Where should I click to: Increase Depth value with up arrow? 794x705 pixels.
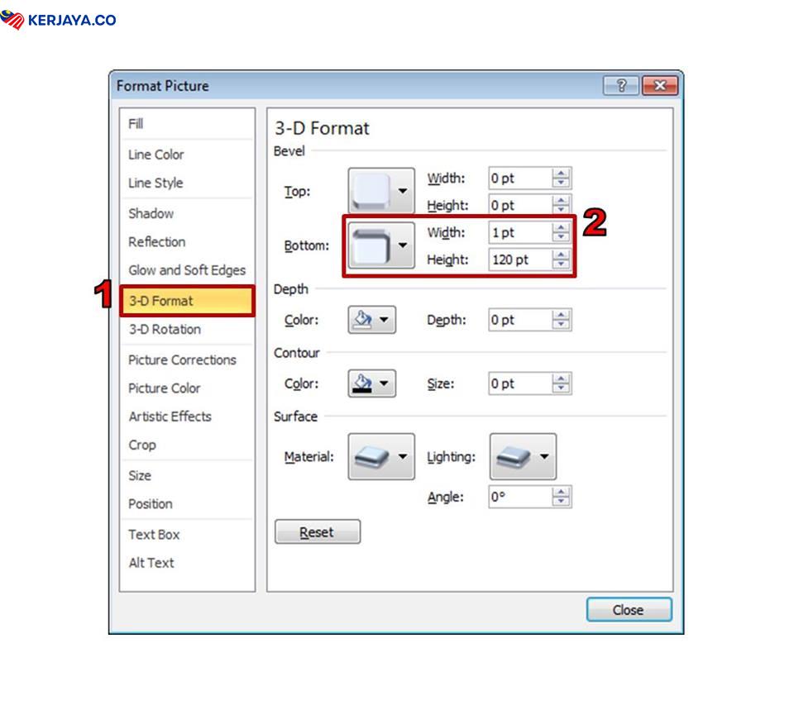[x=561, y=315]
